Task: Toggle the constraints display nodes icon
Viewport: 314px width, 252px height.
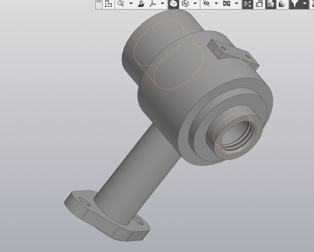Action: coord(248,4)
